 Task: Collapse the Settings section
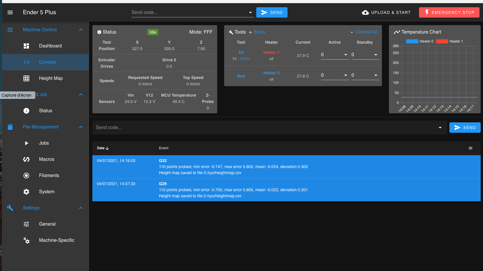81,208
